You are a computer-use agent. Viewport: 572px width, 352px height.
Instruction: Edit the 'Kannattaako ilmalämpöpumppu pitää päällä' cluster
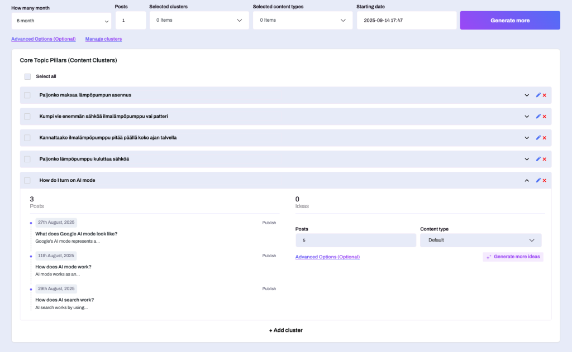point(538,138)
